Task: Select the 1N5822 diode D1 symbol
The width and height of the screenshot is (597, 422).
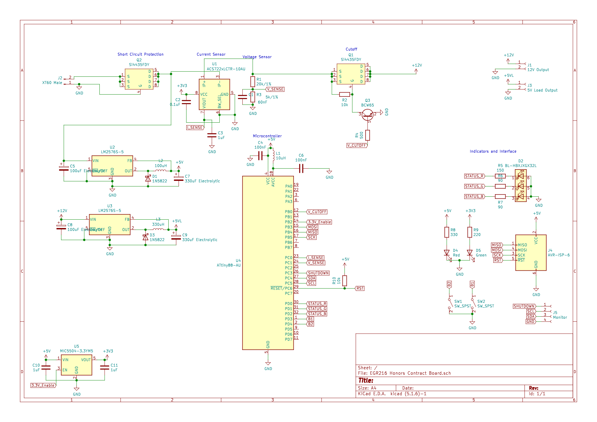Action: pyautogui.click(x=148, y=178)
